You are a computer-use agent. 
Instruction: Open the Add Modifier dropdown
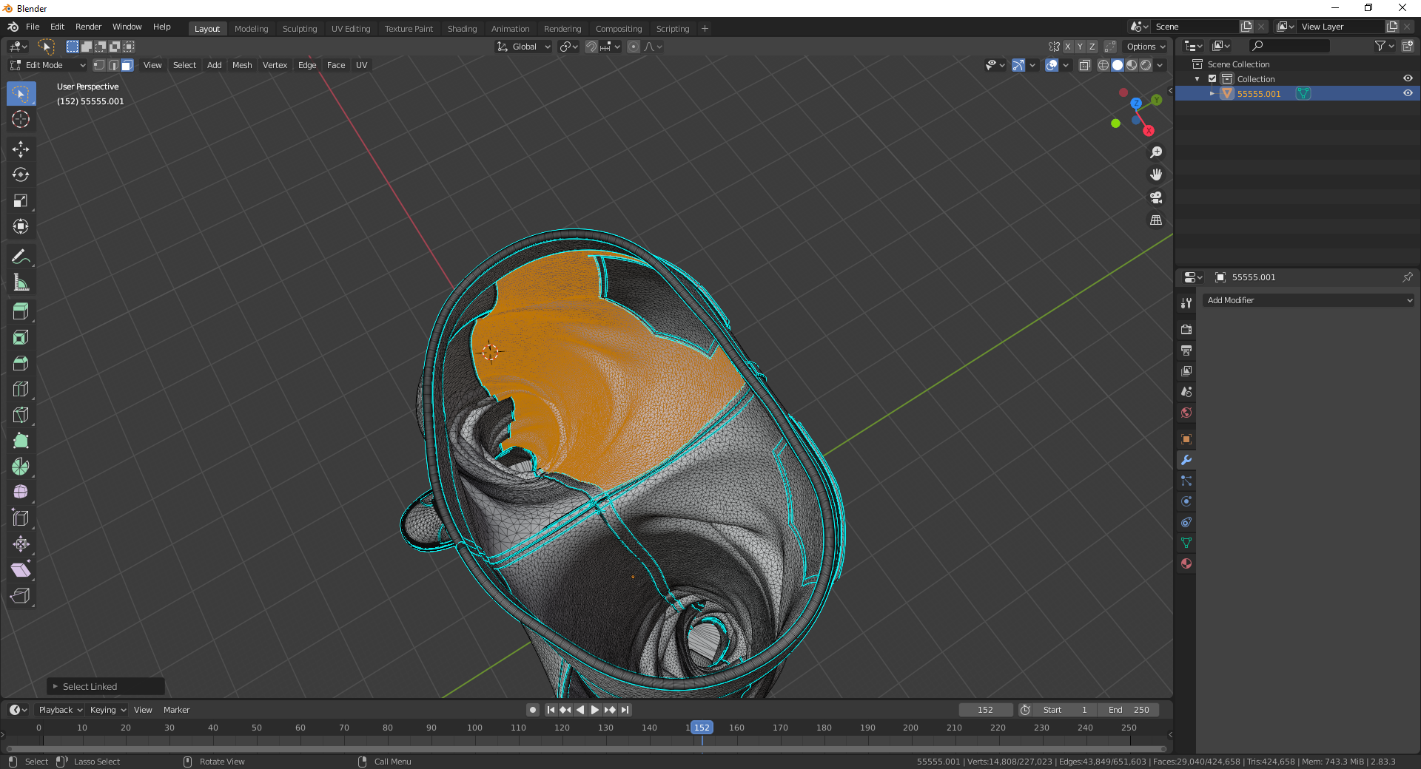pos(1308,300)
